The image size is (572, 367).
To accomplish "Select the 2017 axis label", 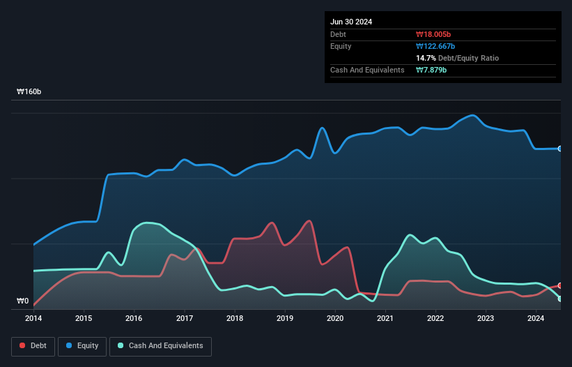I will pos(185,318).
